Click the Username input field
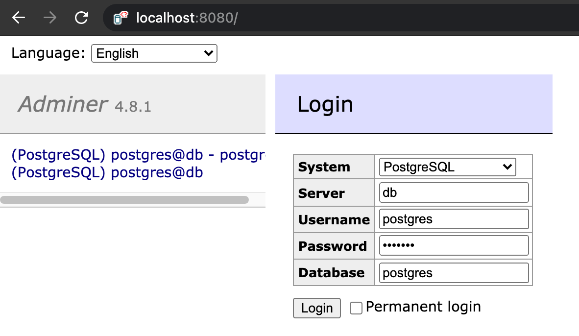 pyautogui.click(x=454, y=219)
